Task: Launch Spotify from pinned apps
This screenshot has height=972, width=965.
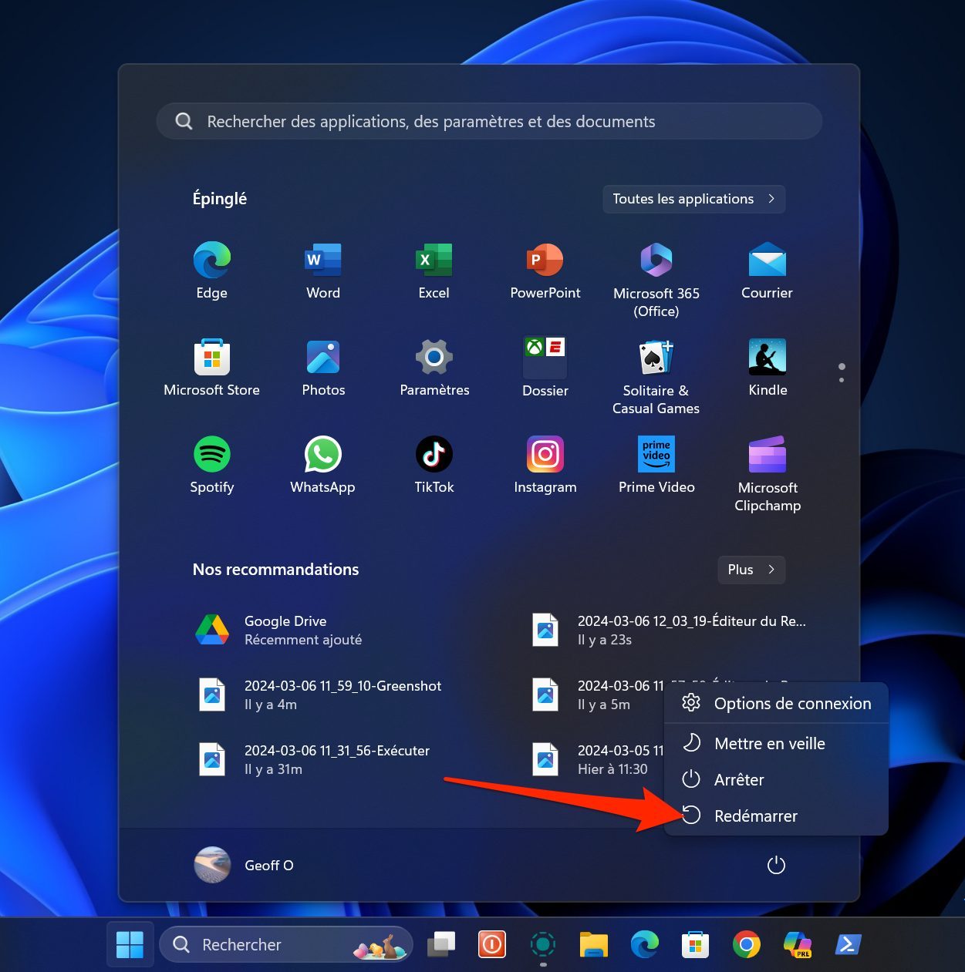Action: click(212, 464)
